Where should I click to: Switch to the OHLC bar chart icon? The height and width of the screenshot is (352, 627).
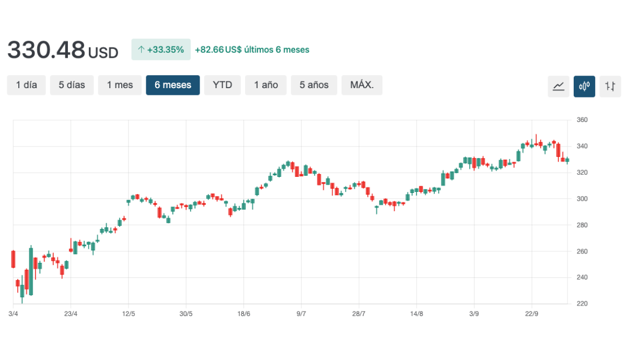coord(610,86)
